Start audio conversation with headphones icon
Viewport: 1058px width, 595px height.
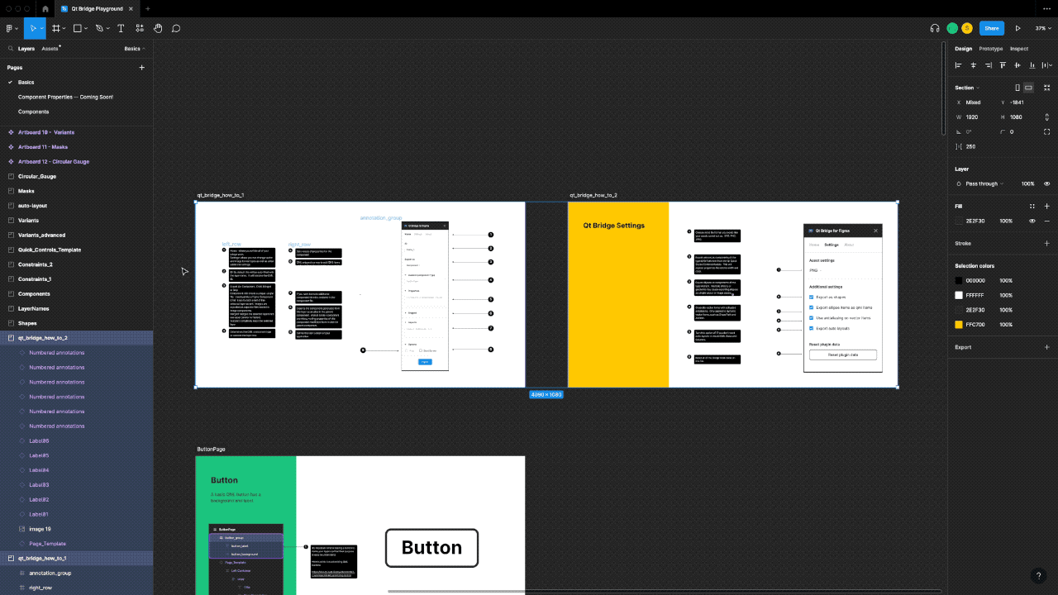[x=935, y=28]
